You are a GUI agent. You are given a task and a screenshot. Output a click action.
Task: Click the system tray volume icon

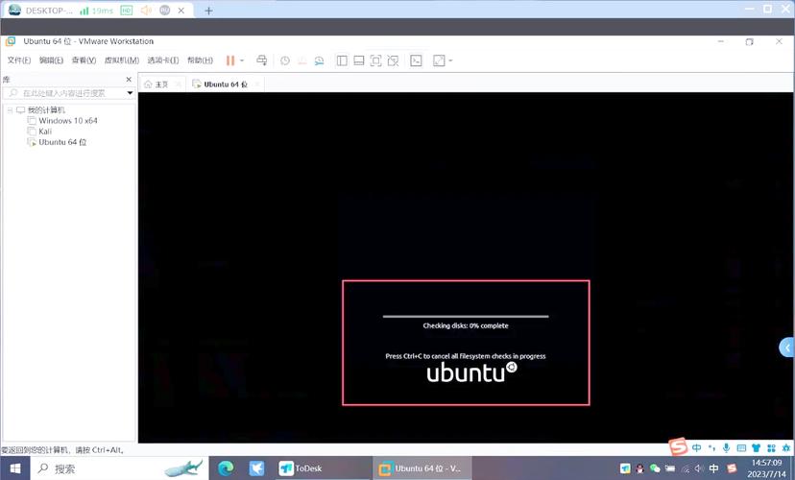point(699,468)
